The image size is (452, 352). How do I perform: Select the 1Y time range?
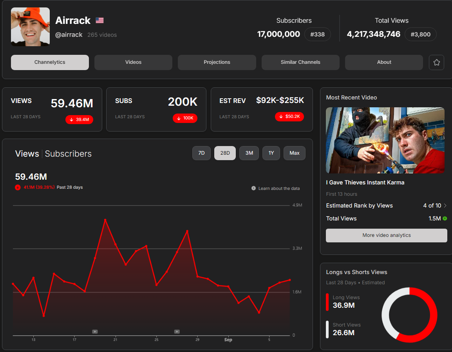pyautogui.click(x=271, y=153)
